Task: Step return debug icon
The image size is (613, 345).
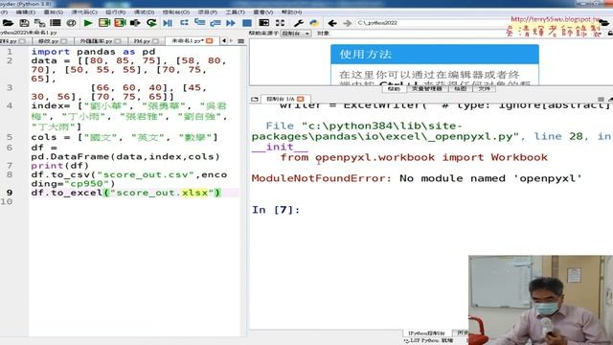Action: (x=216, y=23)
